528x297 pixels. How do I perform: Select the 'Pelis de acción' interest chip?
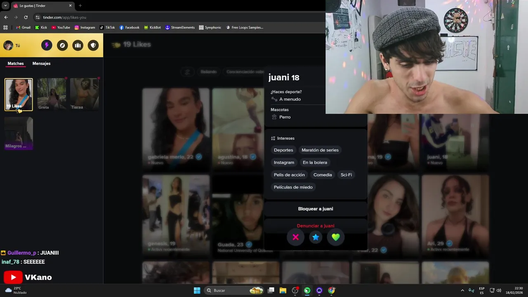[289, 175]
